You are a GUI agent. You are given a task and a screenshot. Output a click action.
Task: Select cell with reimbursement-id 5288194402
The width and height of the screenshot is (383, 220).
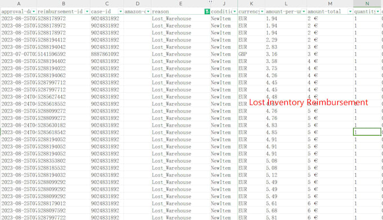coord(64,61)
